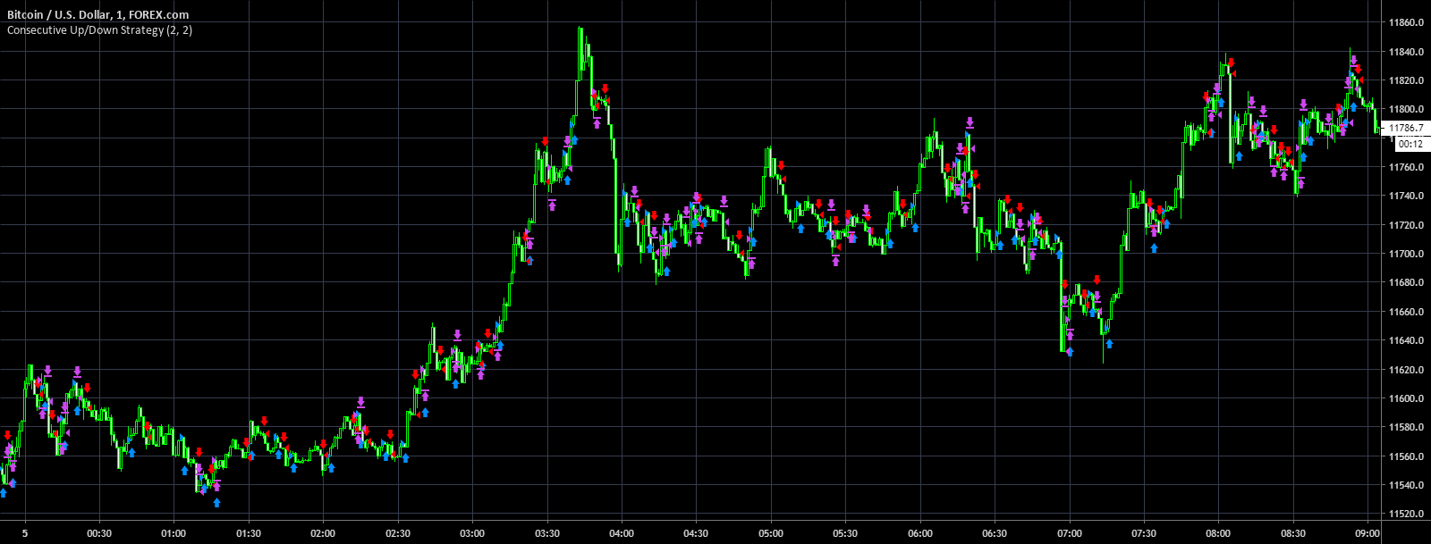The width and height of the screenshot is (1431, 544).
Task: Click the current price label 11786.7
Action: tap(1405, 129)
